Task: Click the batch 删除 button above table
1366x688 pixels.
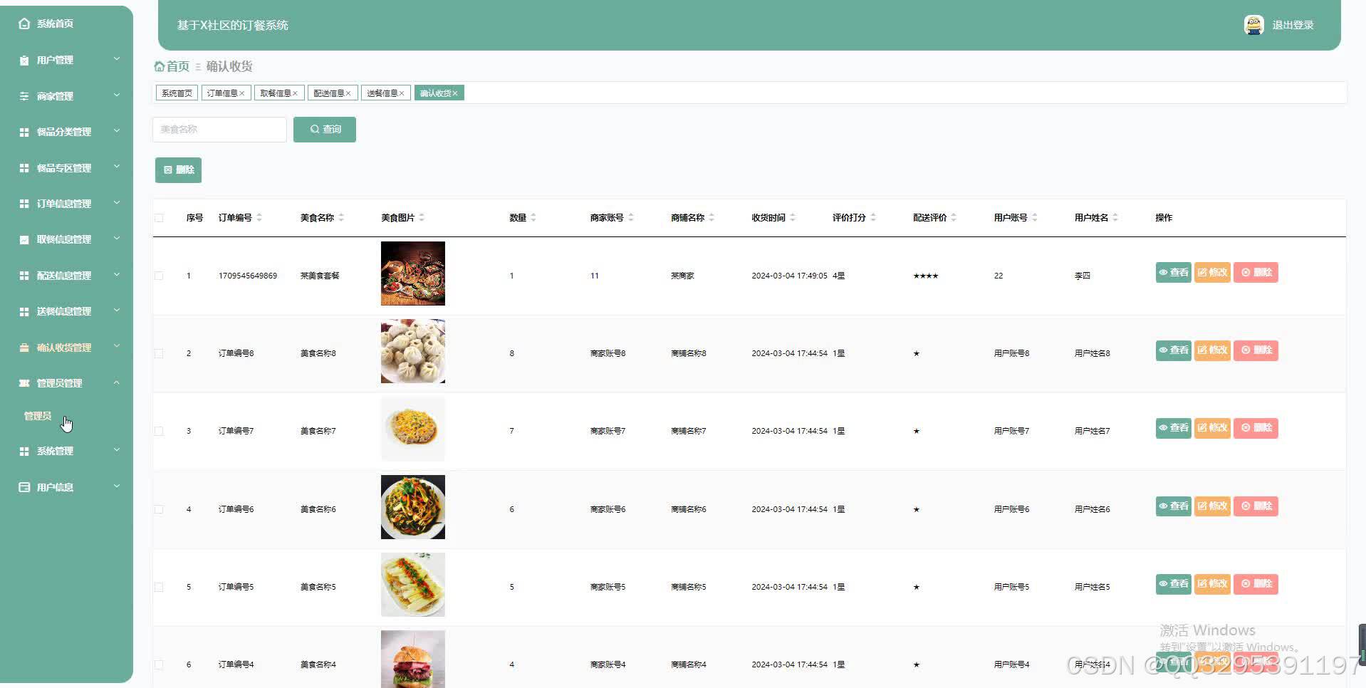Action: tap(178, 170)
